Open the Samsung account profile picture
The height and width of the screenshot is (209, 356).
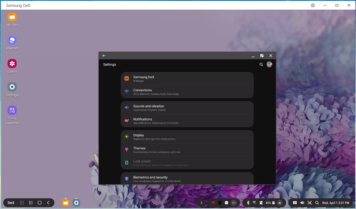[269, 64]
